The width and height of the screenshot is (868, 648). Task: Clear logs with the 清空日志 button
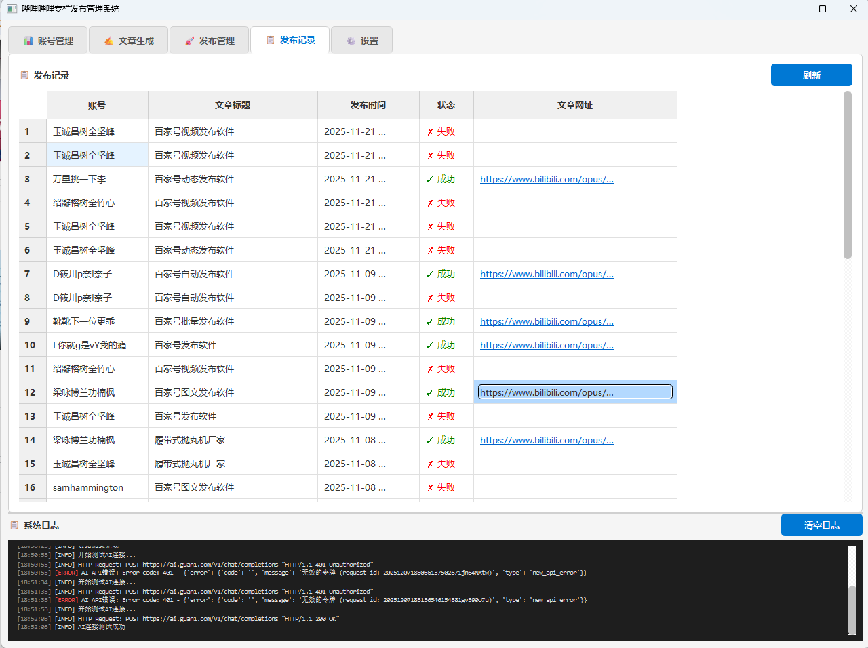point(821,525)
